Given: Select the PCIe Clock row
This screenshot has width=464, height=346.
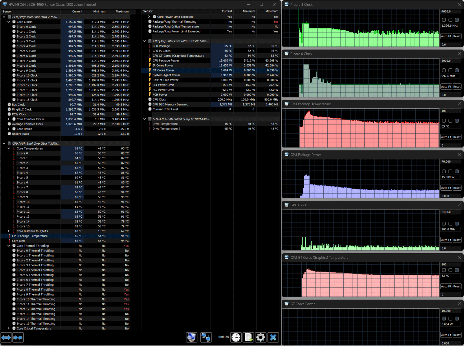Looking at the screenshot, I should [x=65, y=114].
